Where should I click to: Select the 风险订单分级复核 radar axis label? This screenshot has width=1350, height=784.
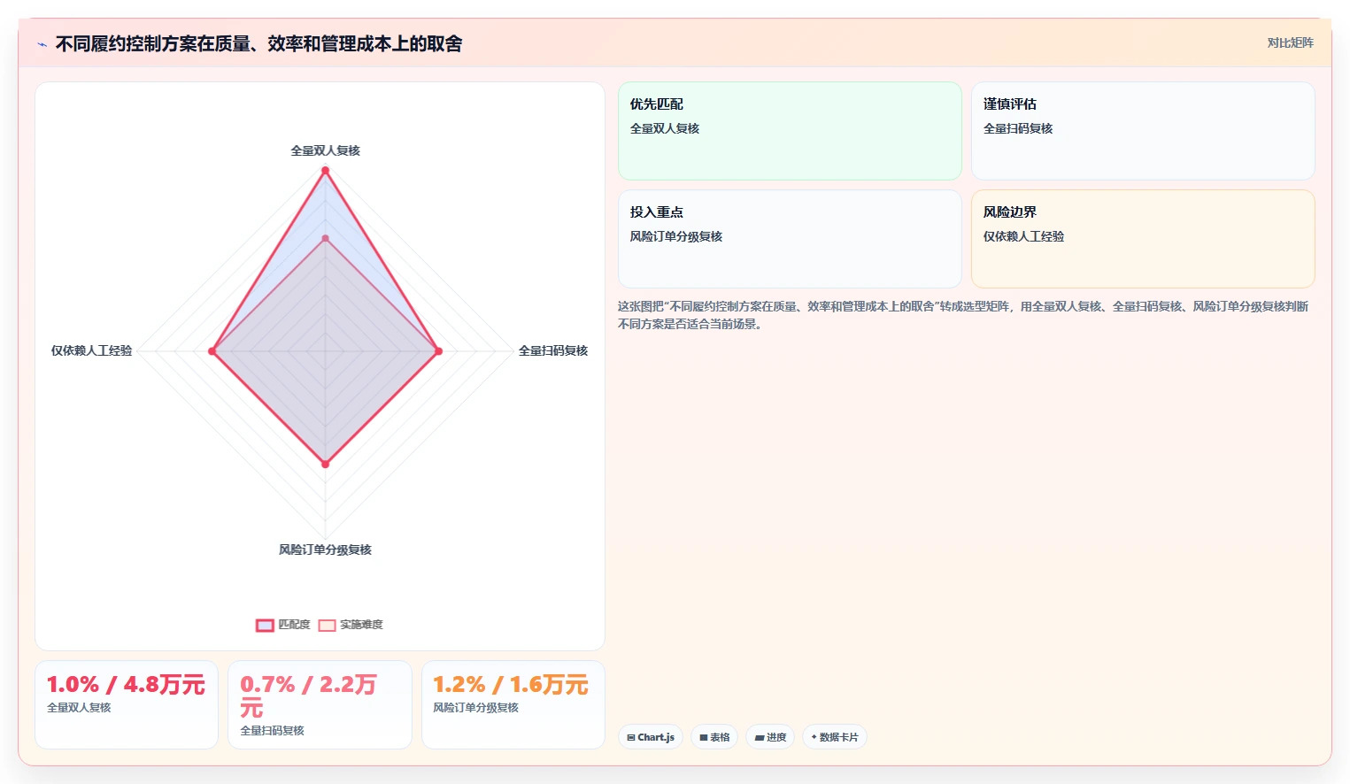tap(325, 550)
